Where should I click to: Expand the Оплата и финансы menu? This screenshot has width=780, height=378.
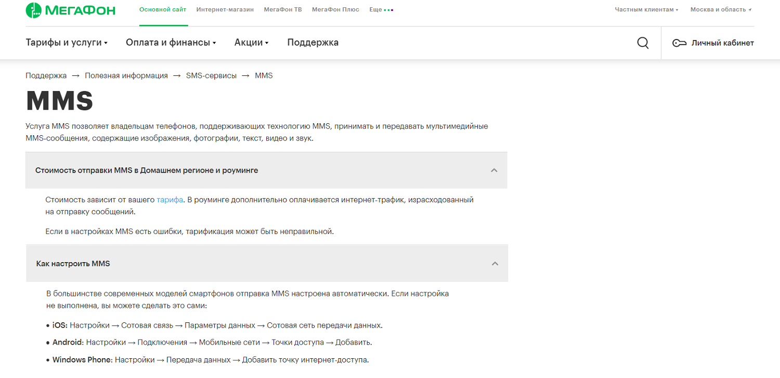171,43
